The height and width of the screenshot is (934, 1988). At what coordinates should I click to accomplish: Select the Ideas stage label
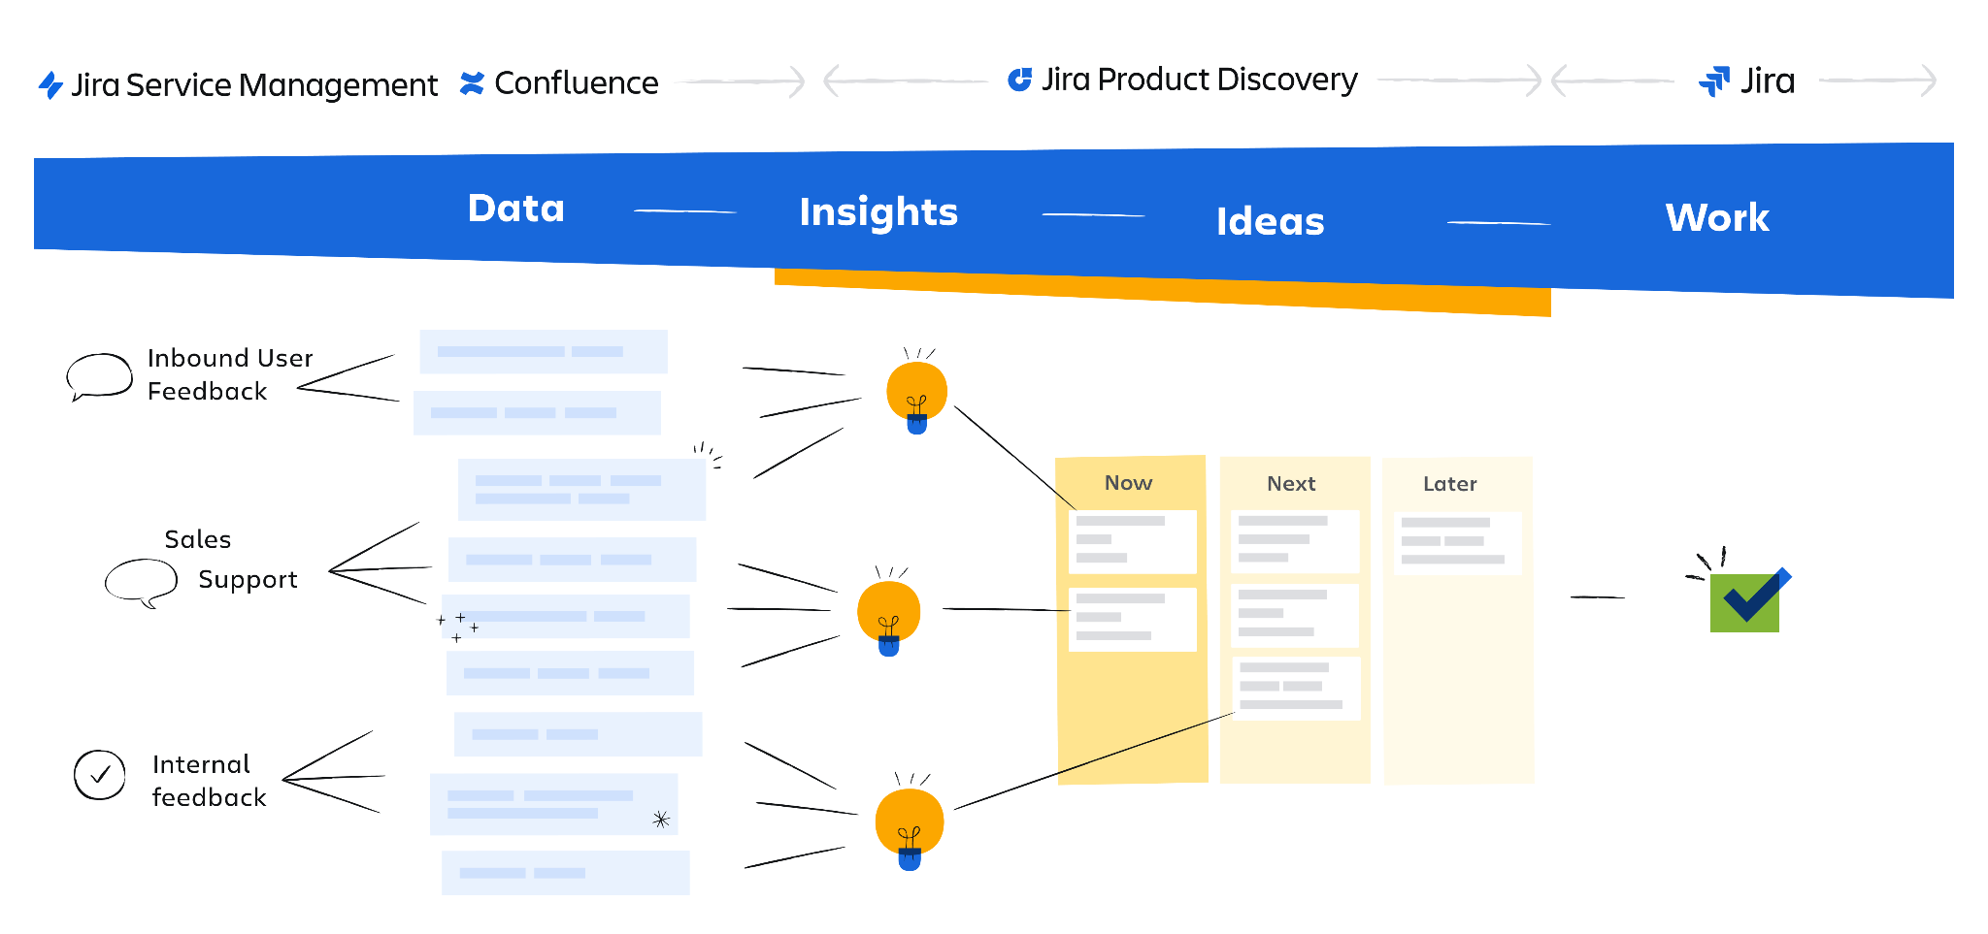1270,222
